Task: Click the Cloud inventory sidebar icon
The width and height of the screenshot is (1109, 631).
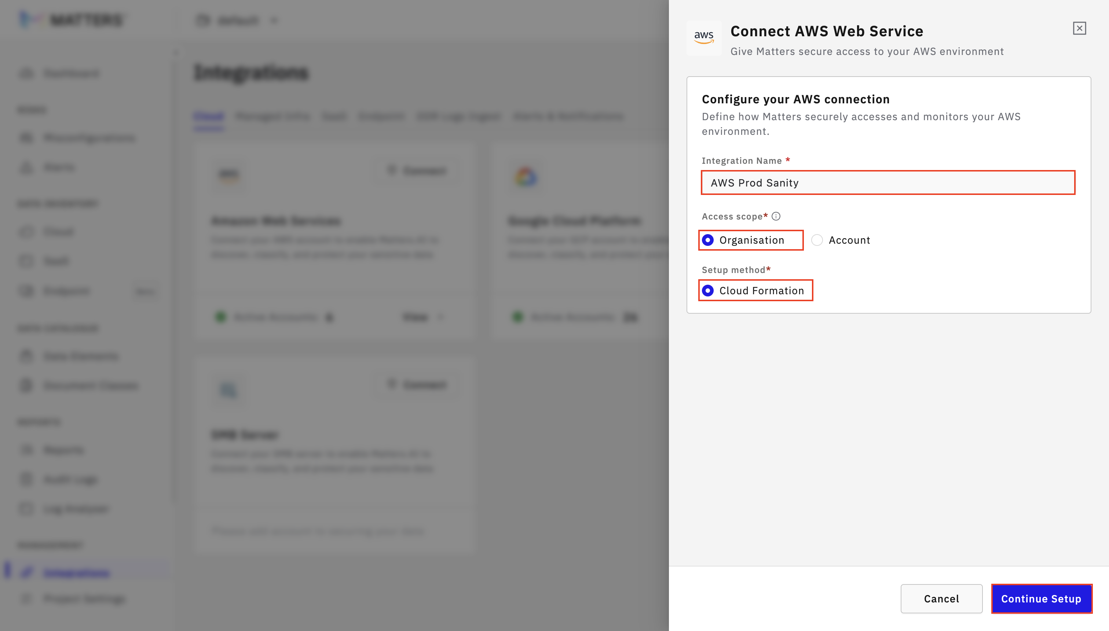Action: point(26,232)
